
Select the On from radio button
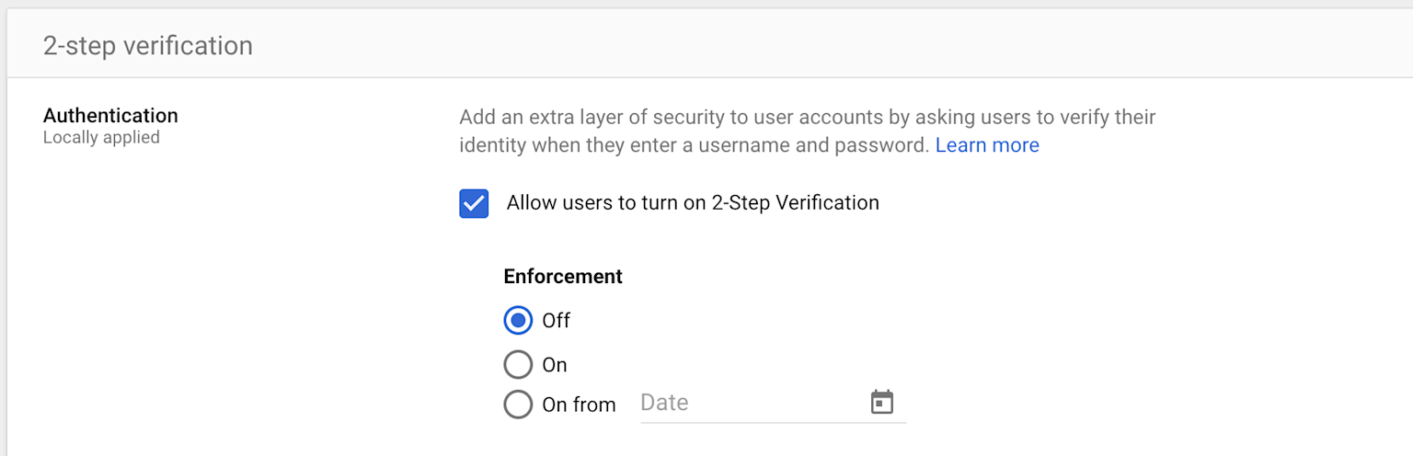(x=518, y=405)
